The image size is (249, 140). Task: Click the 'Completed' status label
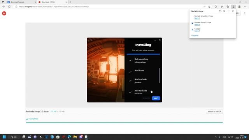click(34, 119)
